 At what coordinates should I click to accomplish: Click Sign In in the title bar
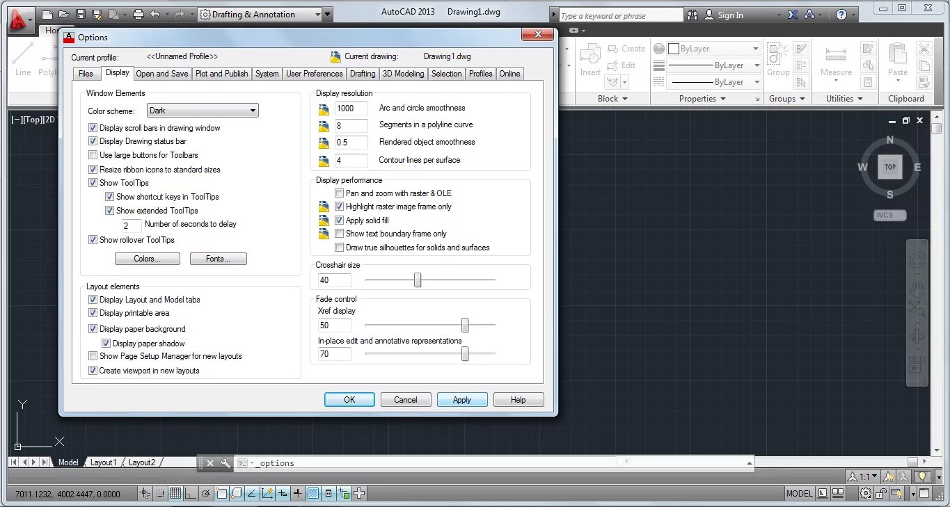[x=731, y=15]
